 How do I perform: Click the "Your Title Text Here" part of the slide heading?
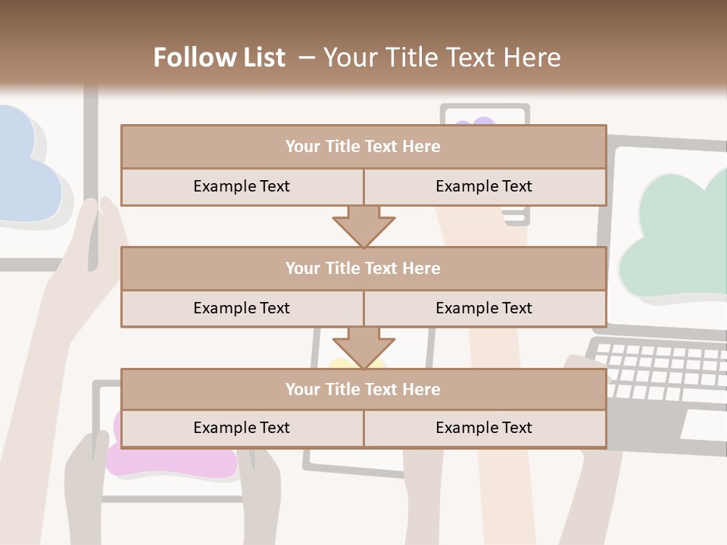tap(442, 58)
